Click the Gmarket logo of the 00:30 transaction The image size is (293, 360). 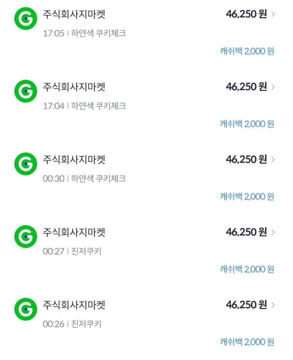pyautogui.click(x=26, y=164)
